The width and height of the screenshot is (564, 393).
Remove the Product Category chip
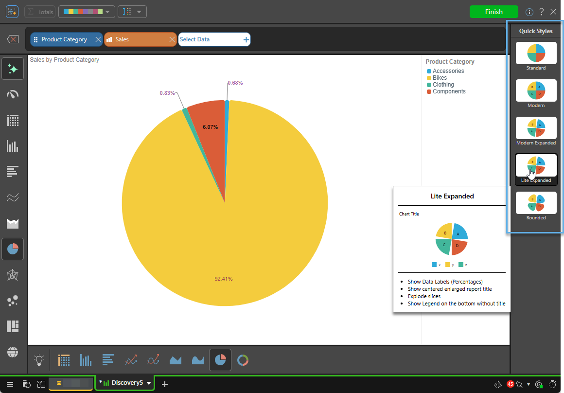pos(98,39)
